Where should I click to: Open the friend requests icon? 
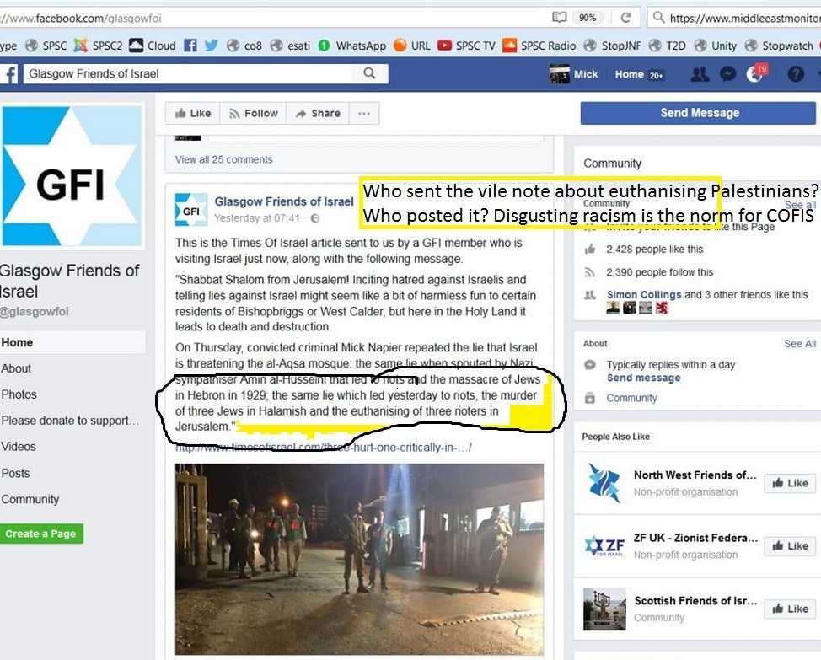point(700,74)
